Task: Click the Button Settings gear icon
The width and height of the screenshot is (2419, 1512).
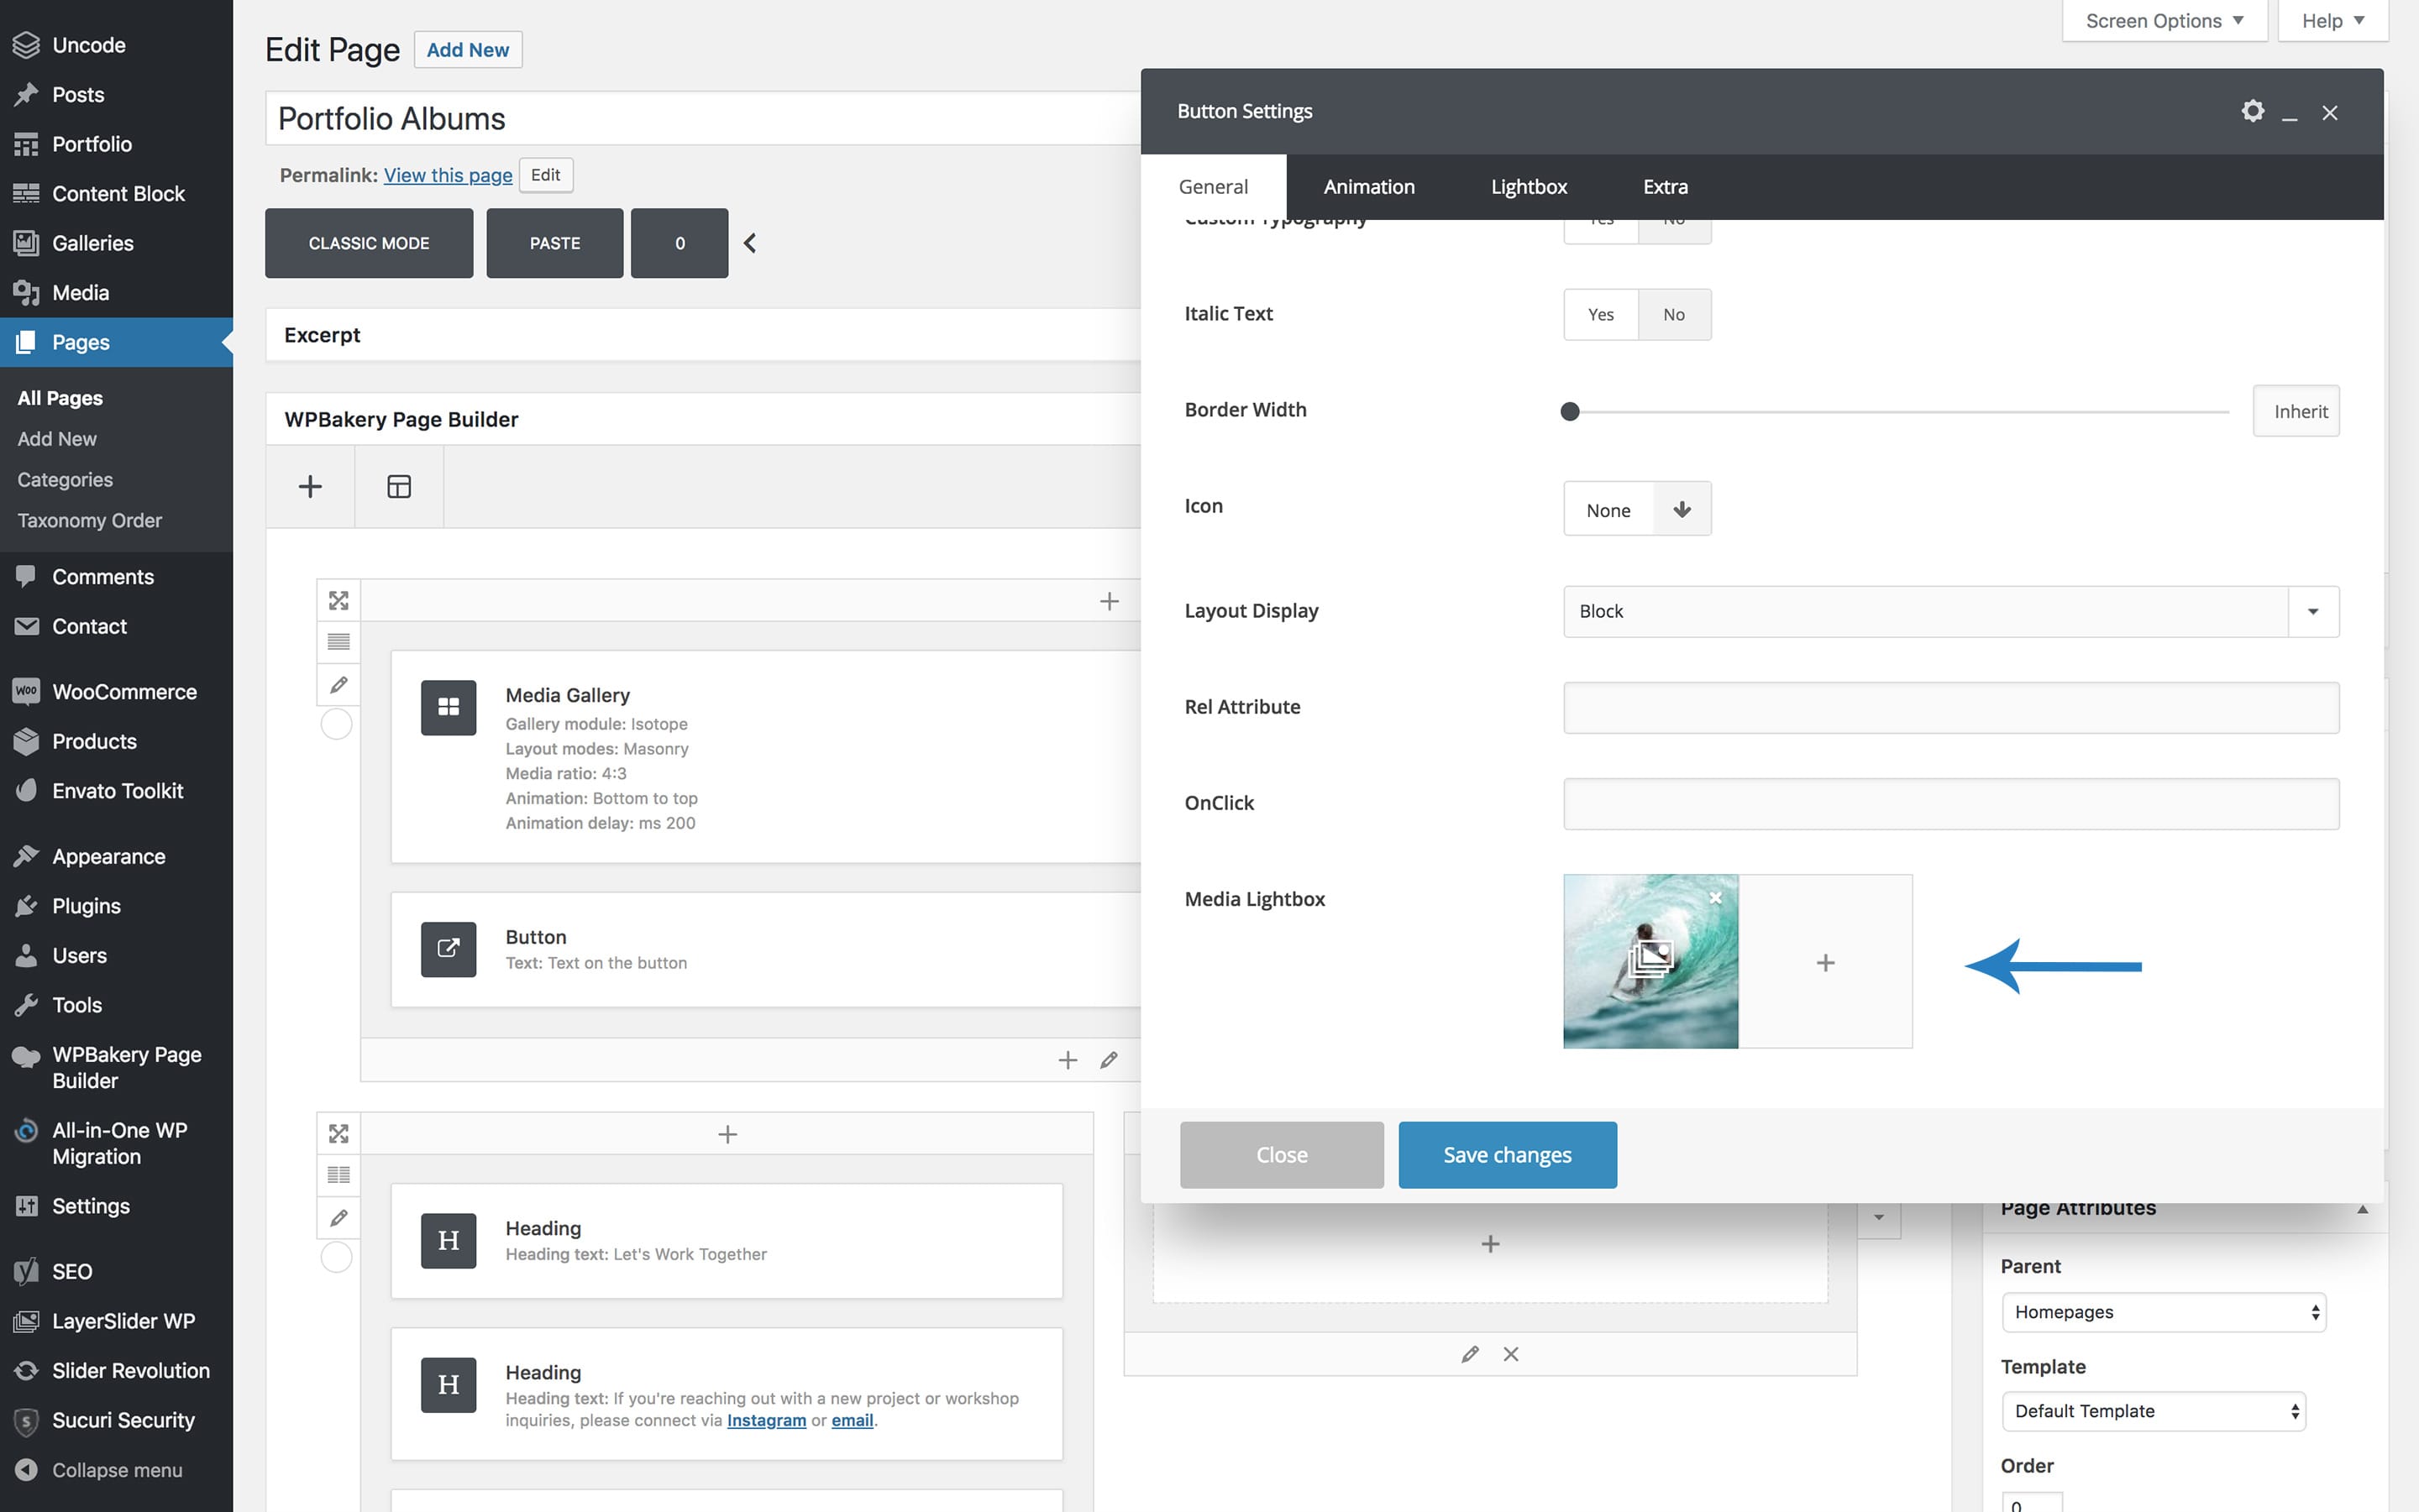Action: [x=2252, y=111]
